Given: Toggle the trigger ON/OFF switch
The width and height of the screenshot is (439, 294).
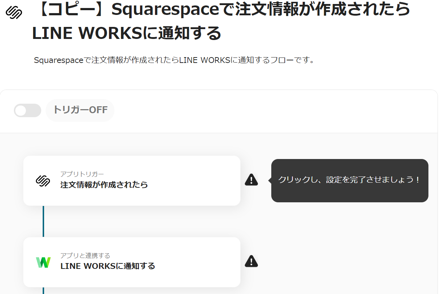Looking at the screenshot, I should click(x=27, y=110).
